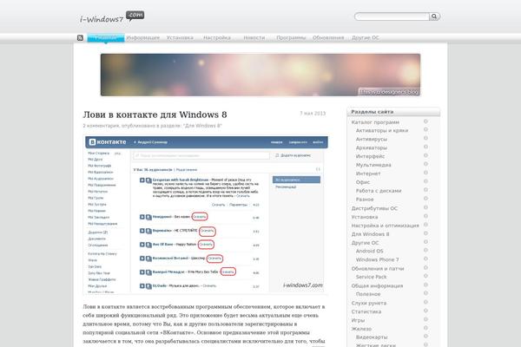Screen dimensions: 521x347
Task: Click the round icon beside Обновления и патчи
Action: 425,268
